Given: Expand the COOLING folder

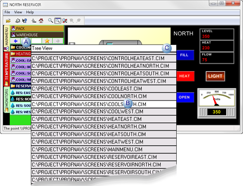Looking at the screenshot, I should pyautogui.click(x=21, y=48).
